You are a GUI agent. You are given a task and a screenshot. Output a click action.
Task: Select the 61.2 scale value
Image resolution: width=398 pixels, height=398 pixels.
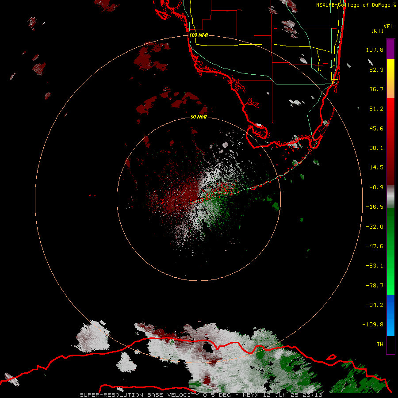pos(376,109)
